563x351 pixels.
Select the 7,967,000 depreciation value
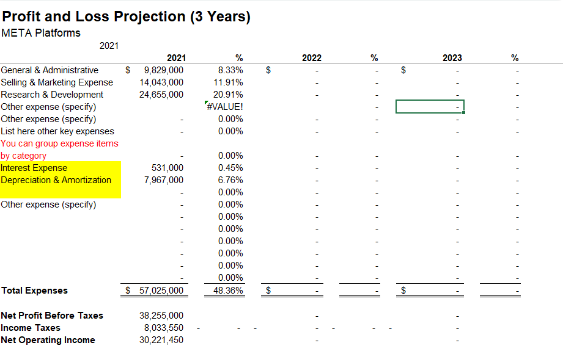tap(163, 180)
